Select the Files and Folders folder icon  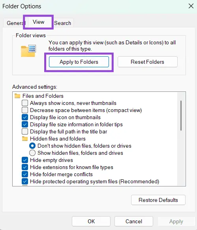pos(17,96)
